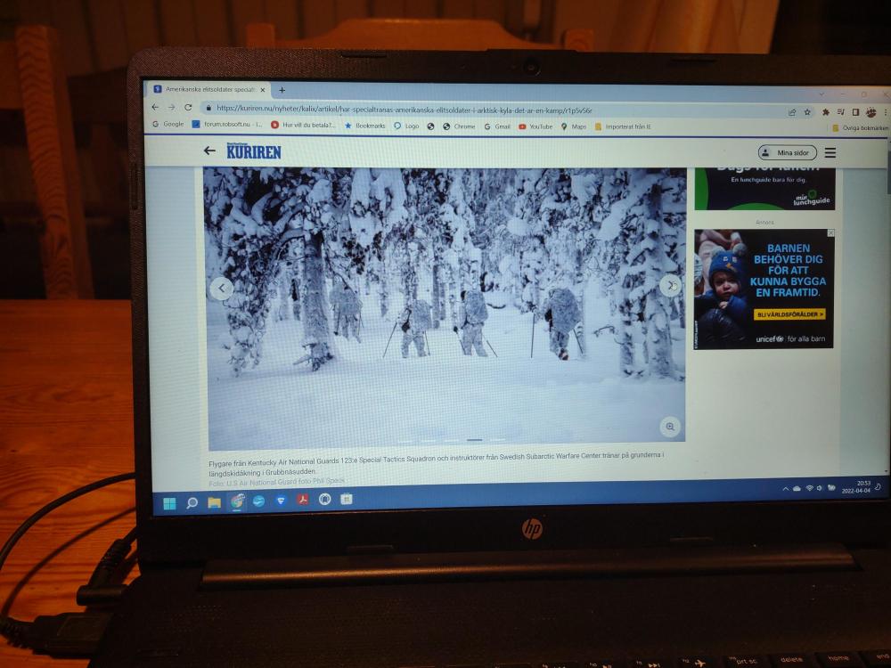This screenshot has height=668, width=891.
Task: Bookmark this page with the star icon
Action: point(807,112)
